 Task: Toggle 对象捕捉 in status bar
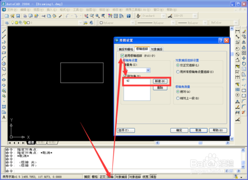pyautogui.click(x=121, y=177)
